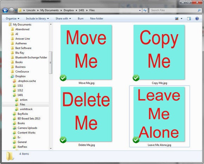This screenshot has width=204, height=164.
Task: Refresh the folder view in address bar
Action: pos(145,10)
